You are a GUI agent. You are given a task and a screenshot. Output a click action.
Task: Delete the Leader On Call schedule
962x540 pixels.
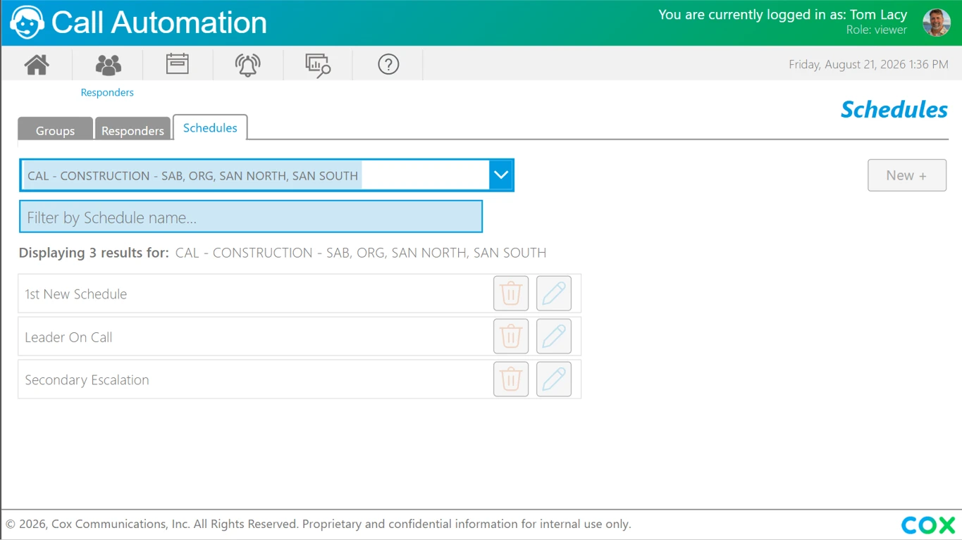(511, 337)
